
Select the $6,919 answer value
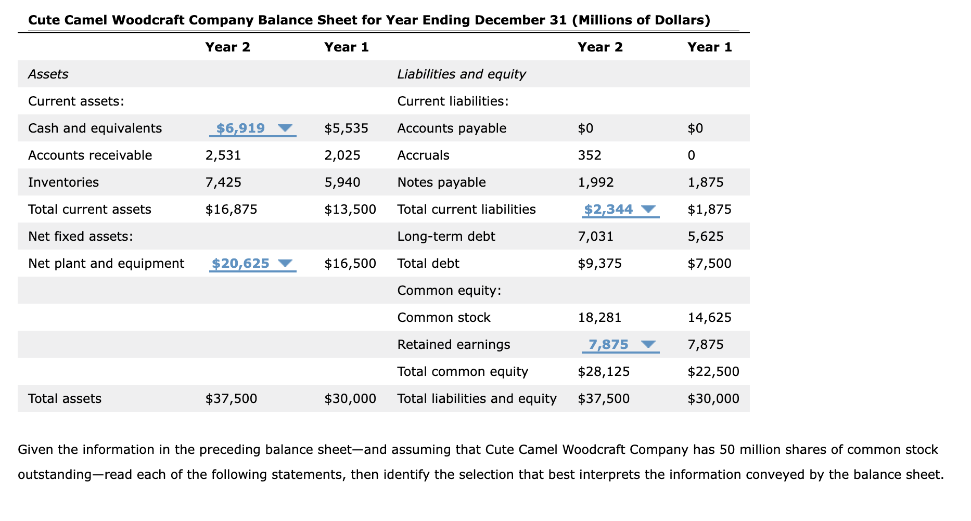pos(240,128)
